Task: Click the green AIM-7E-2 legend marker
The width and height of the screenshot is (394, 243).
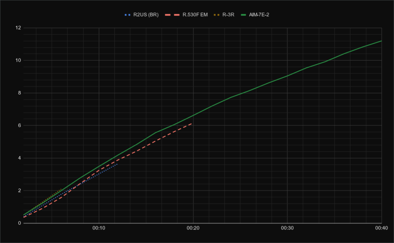Action: pos(244,15)
